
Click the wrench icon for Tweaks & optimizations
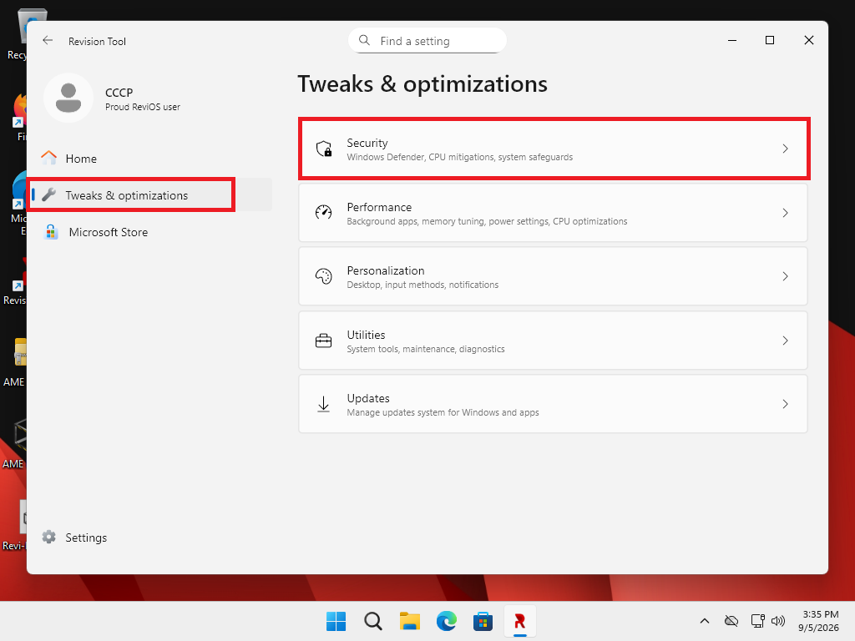[x=49, y=194]
